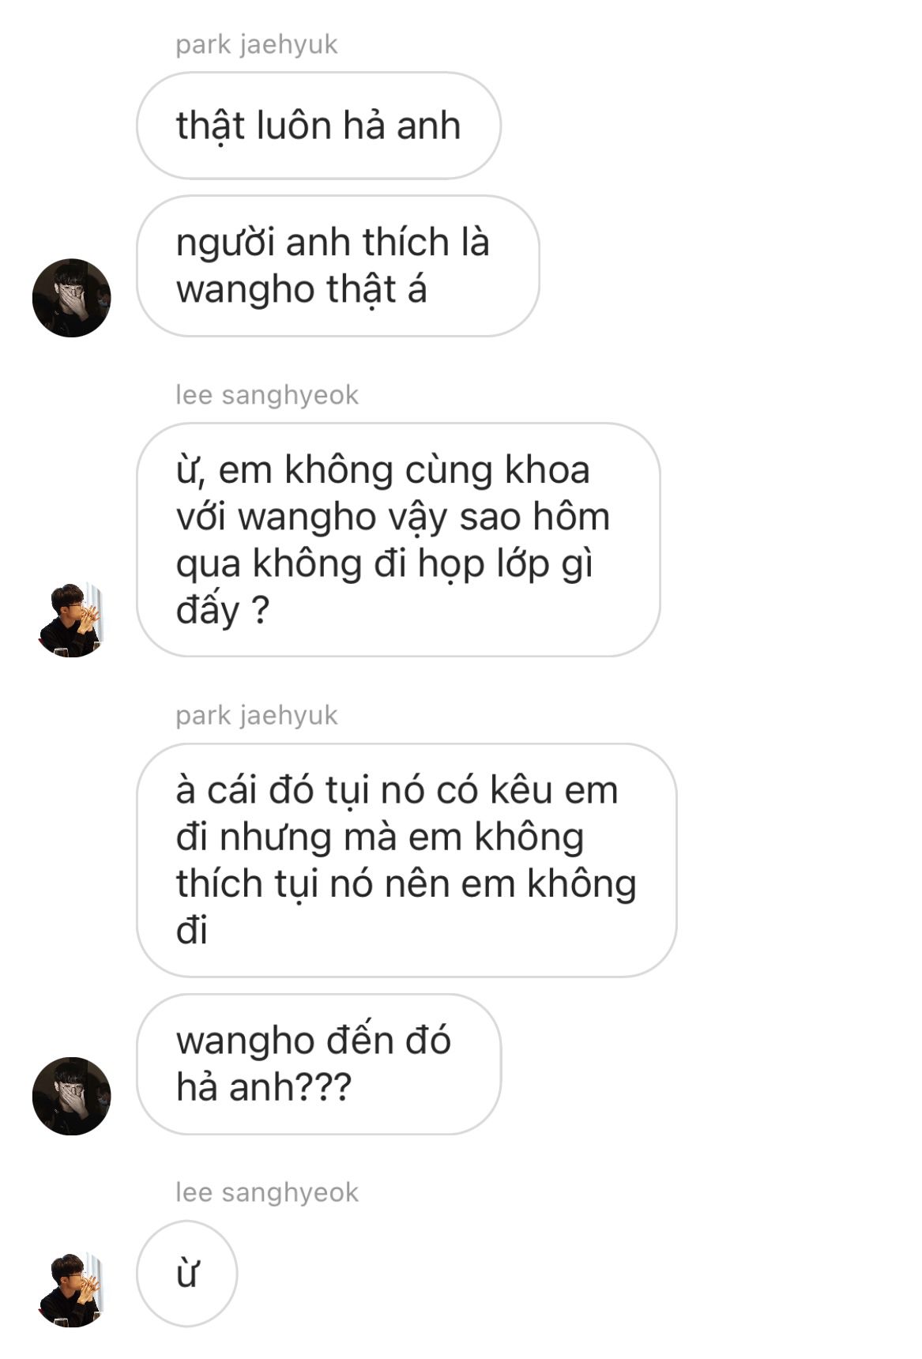This screenshot has height=1359, width=922.
Task: Open park jaehyuk's avatar next to 'wangho đến đó'
Action: point(71,1096)
